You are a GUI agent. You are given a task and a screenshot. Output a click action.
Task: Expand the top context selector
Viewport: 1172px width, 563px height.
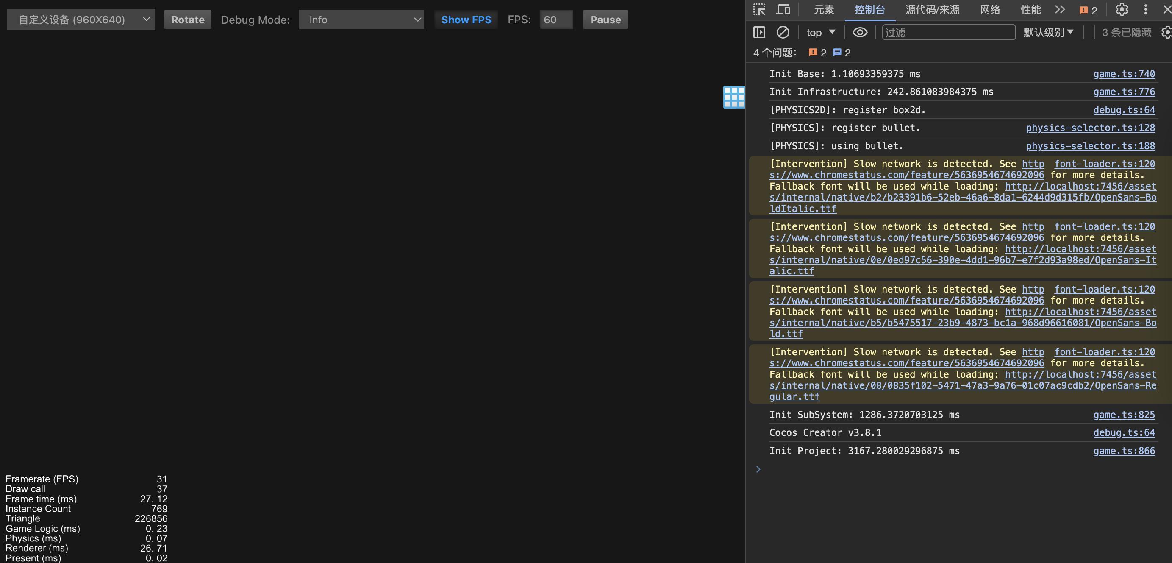tap(820, 32)
